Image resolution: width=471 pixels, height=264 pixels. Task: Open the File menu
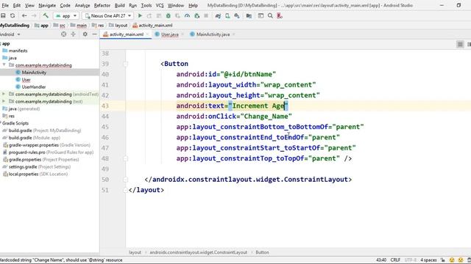(x=5, y=5)
